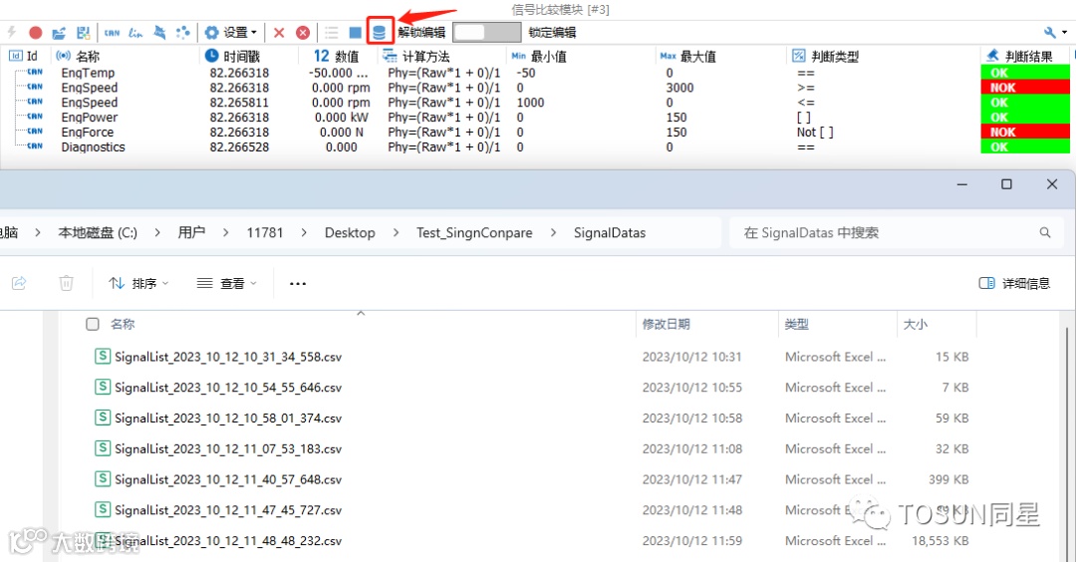1076x562 pixels.
Task: Expand chevron after Test_SingnConpare breadcrumb
Action: tap(553, 232)
